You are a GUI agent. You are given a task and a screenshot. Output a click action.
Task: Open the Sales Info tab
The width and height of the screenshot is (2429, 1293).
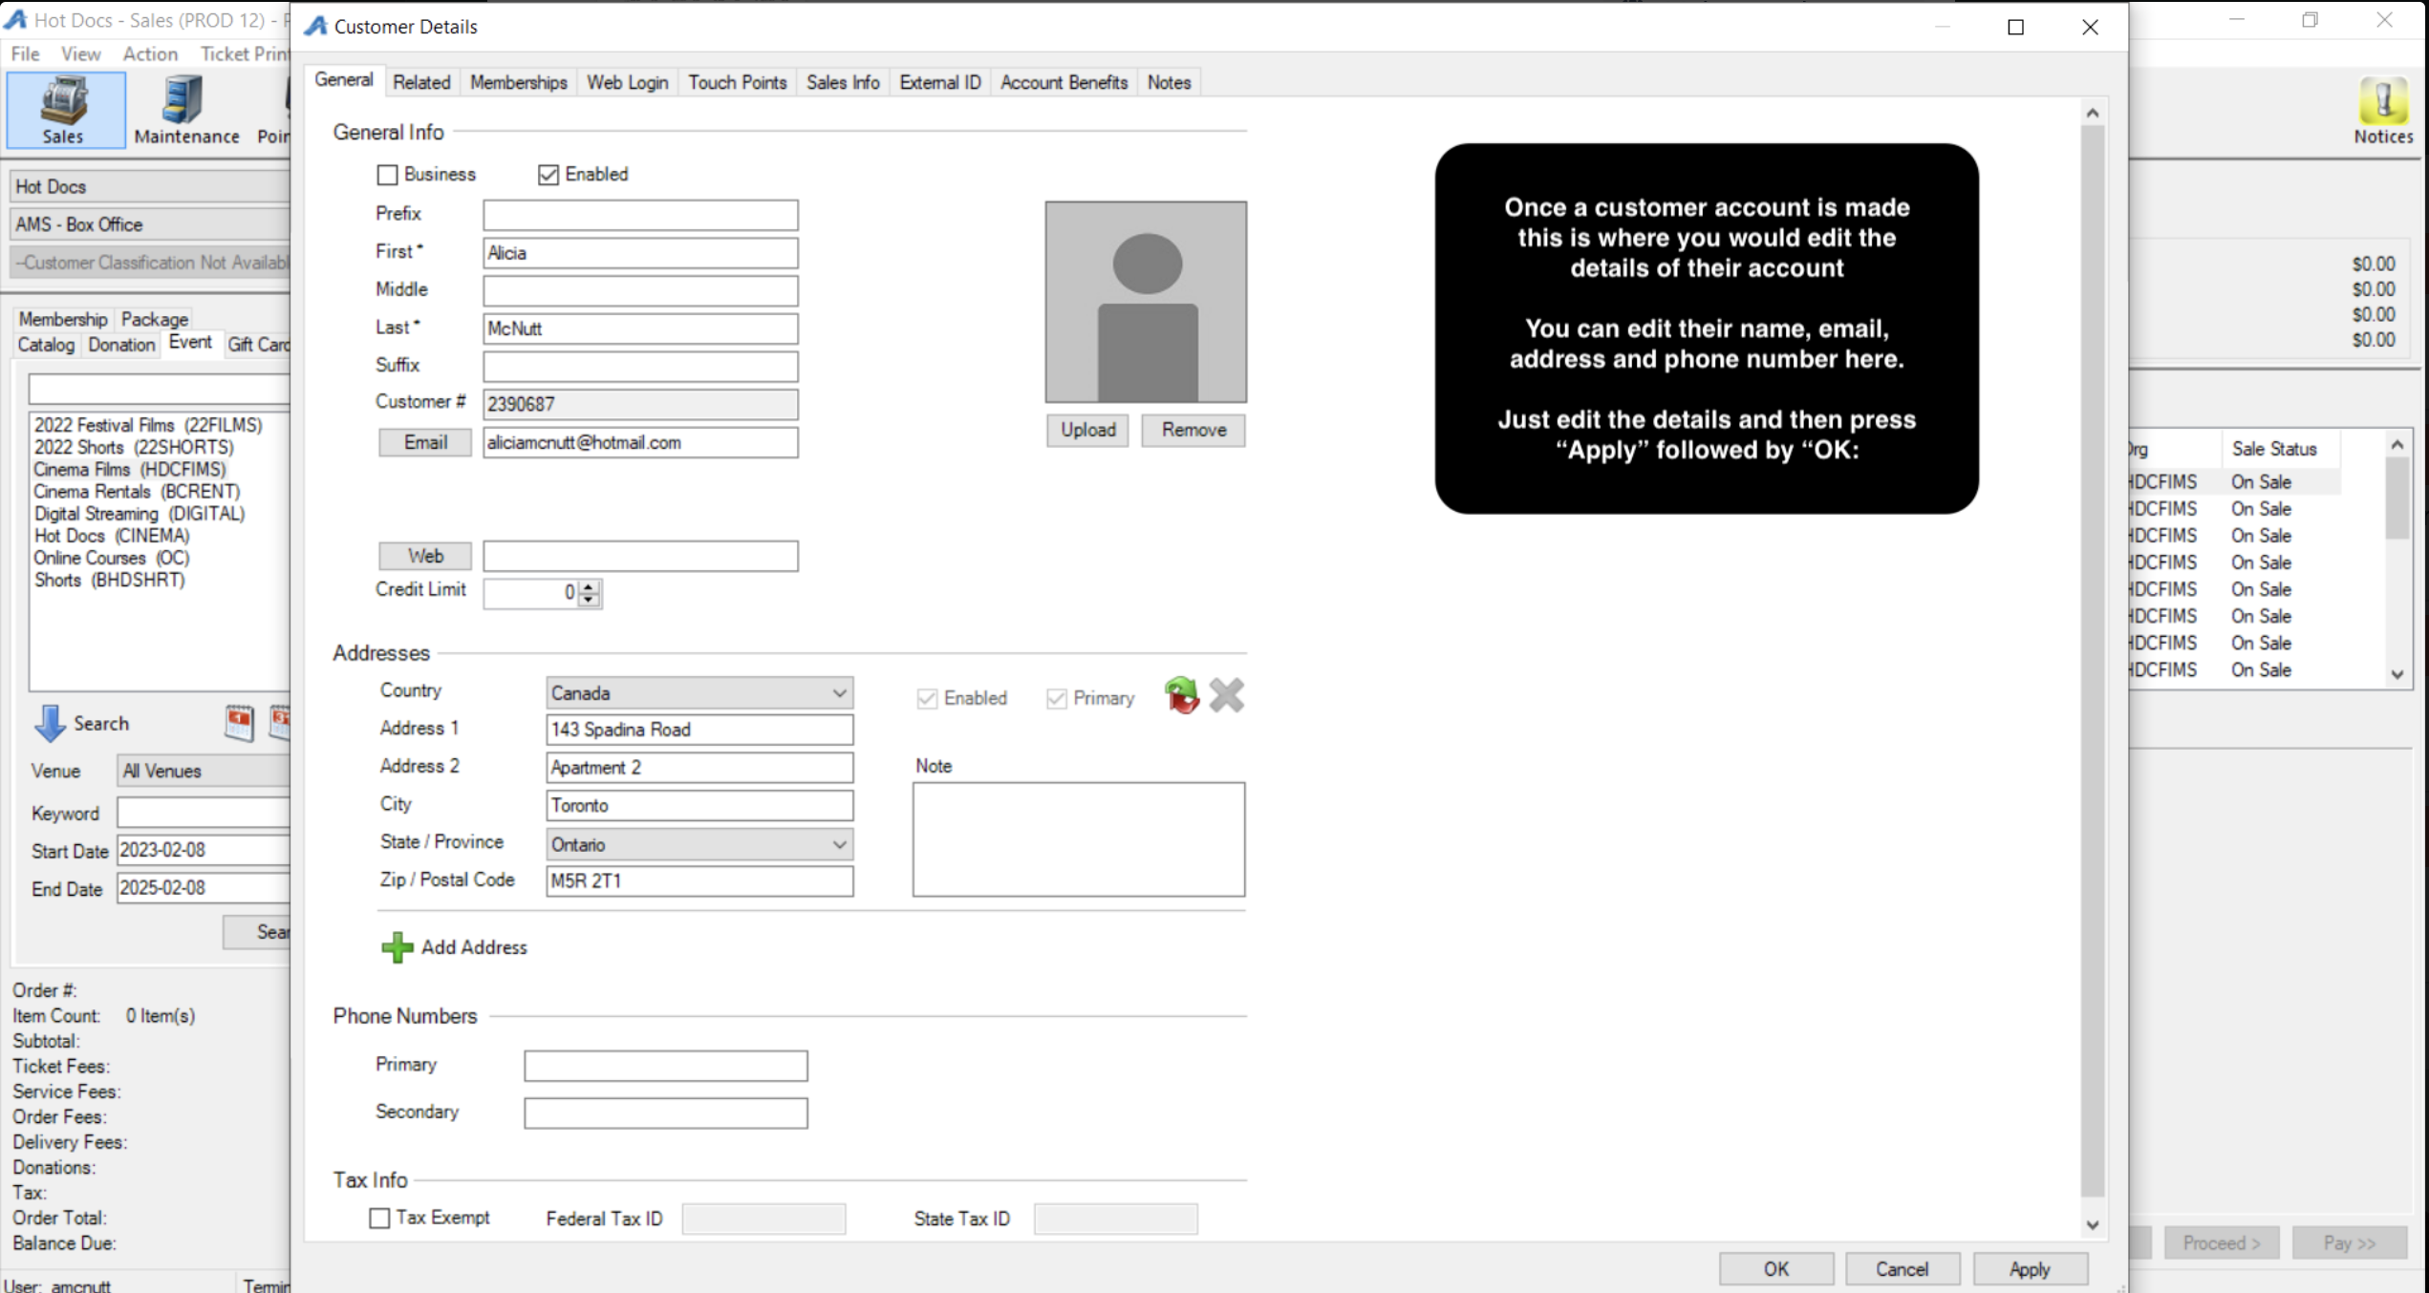click(842, 83)
